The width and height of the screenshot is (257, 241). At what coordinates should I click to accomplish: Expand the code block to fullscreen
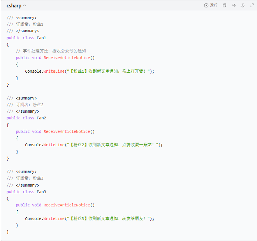251,5
